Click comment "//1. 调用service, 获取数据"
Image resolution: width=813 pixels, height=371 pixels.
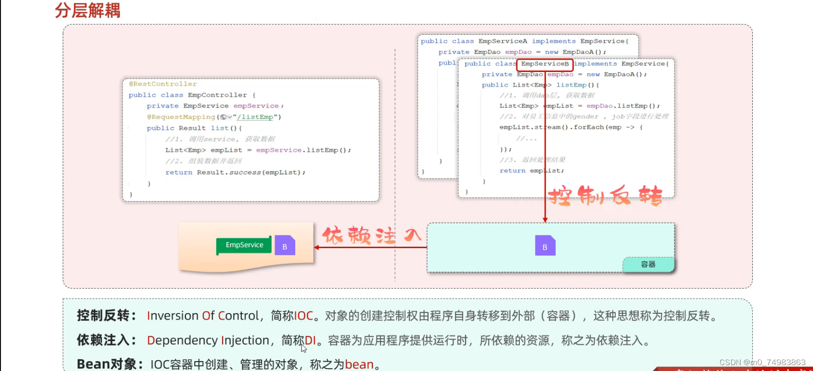[x=220, y=139]
